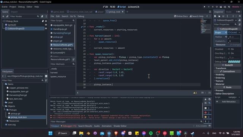Toggle distraction-free mode icon
Screen dimensions: 243x137
coord(210,12)
